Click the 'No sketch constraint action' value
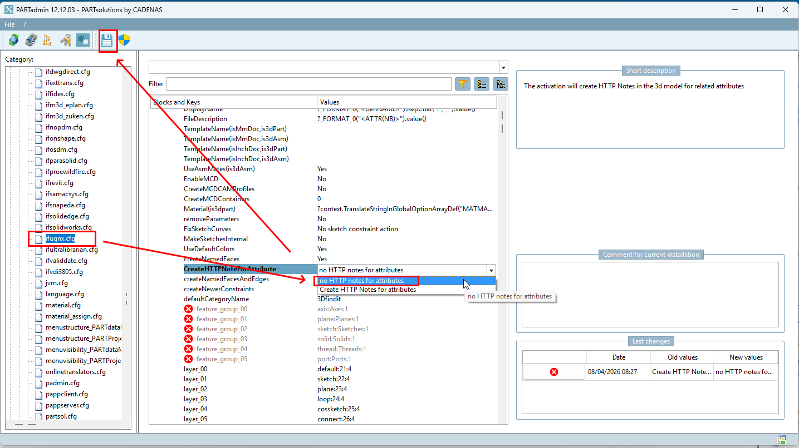Screen dimensions: 799x448 click(x=357, y=229)
